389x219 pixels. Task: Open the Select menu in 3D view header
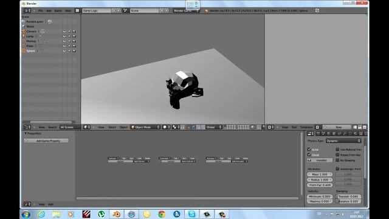coord(112,127)
